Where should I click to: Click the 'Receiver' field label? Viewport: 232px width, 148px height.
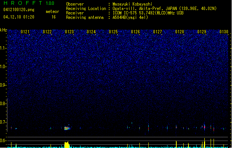[75, 13]
